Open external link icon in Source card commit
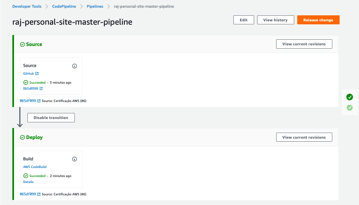This screenshot has width=359, height=205. tap(41, 88)
